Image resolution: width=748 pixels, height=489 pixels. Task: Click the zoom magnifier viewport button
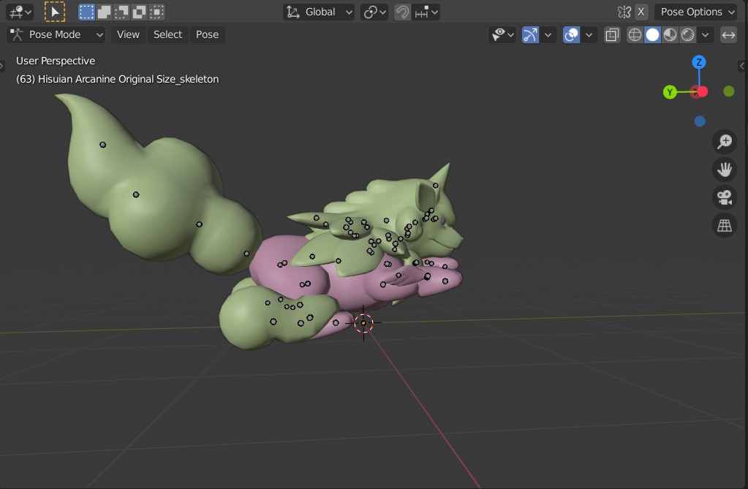[x=725, y=141]
